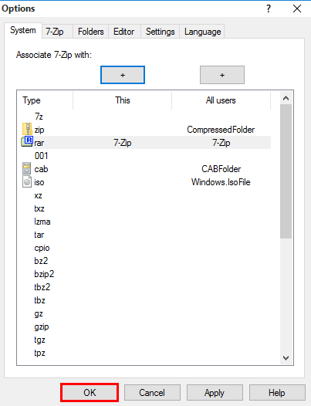
Task: Click the zip compressed folder icon
Action: point(27,129)
